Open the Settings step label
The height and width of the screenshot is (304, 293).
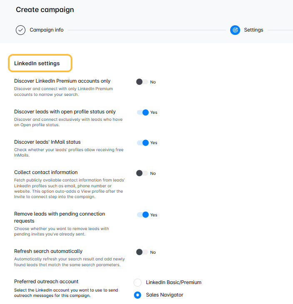[253, 30]
